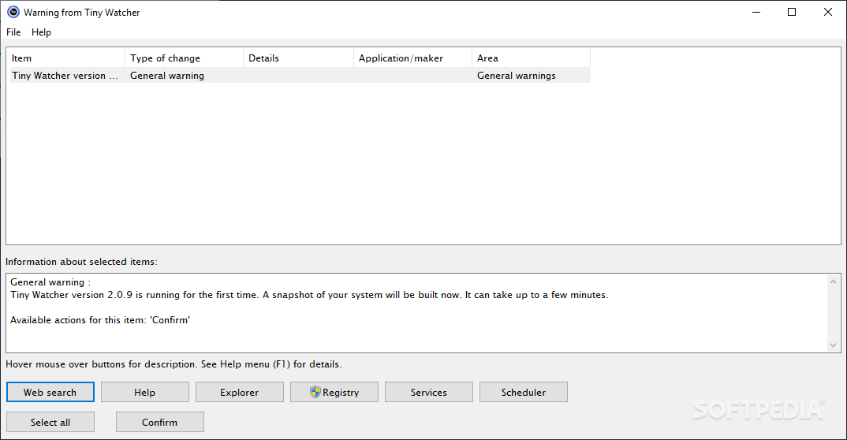
Task: Click the Details column header
Action: click(x=298, y=58)
